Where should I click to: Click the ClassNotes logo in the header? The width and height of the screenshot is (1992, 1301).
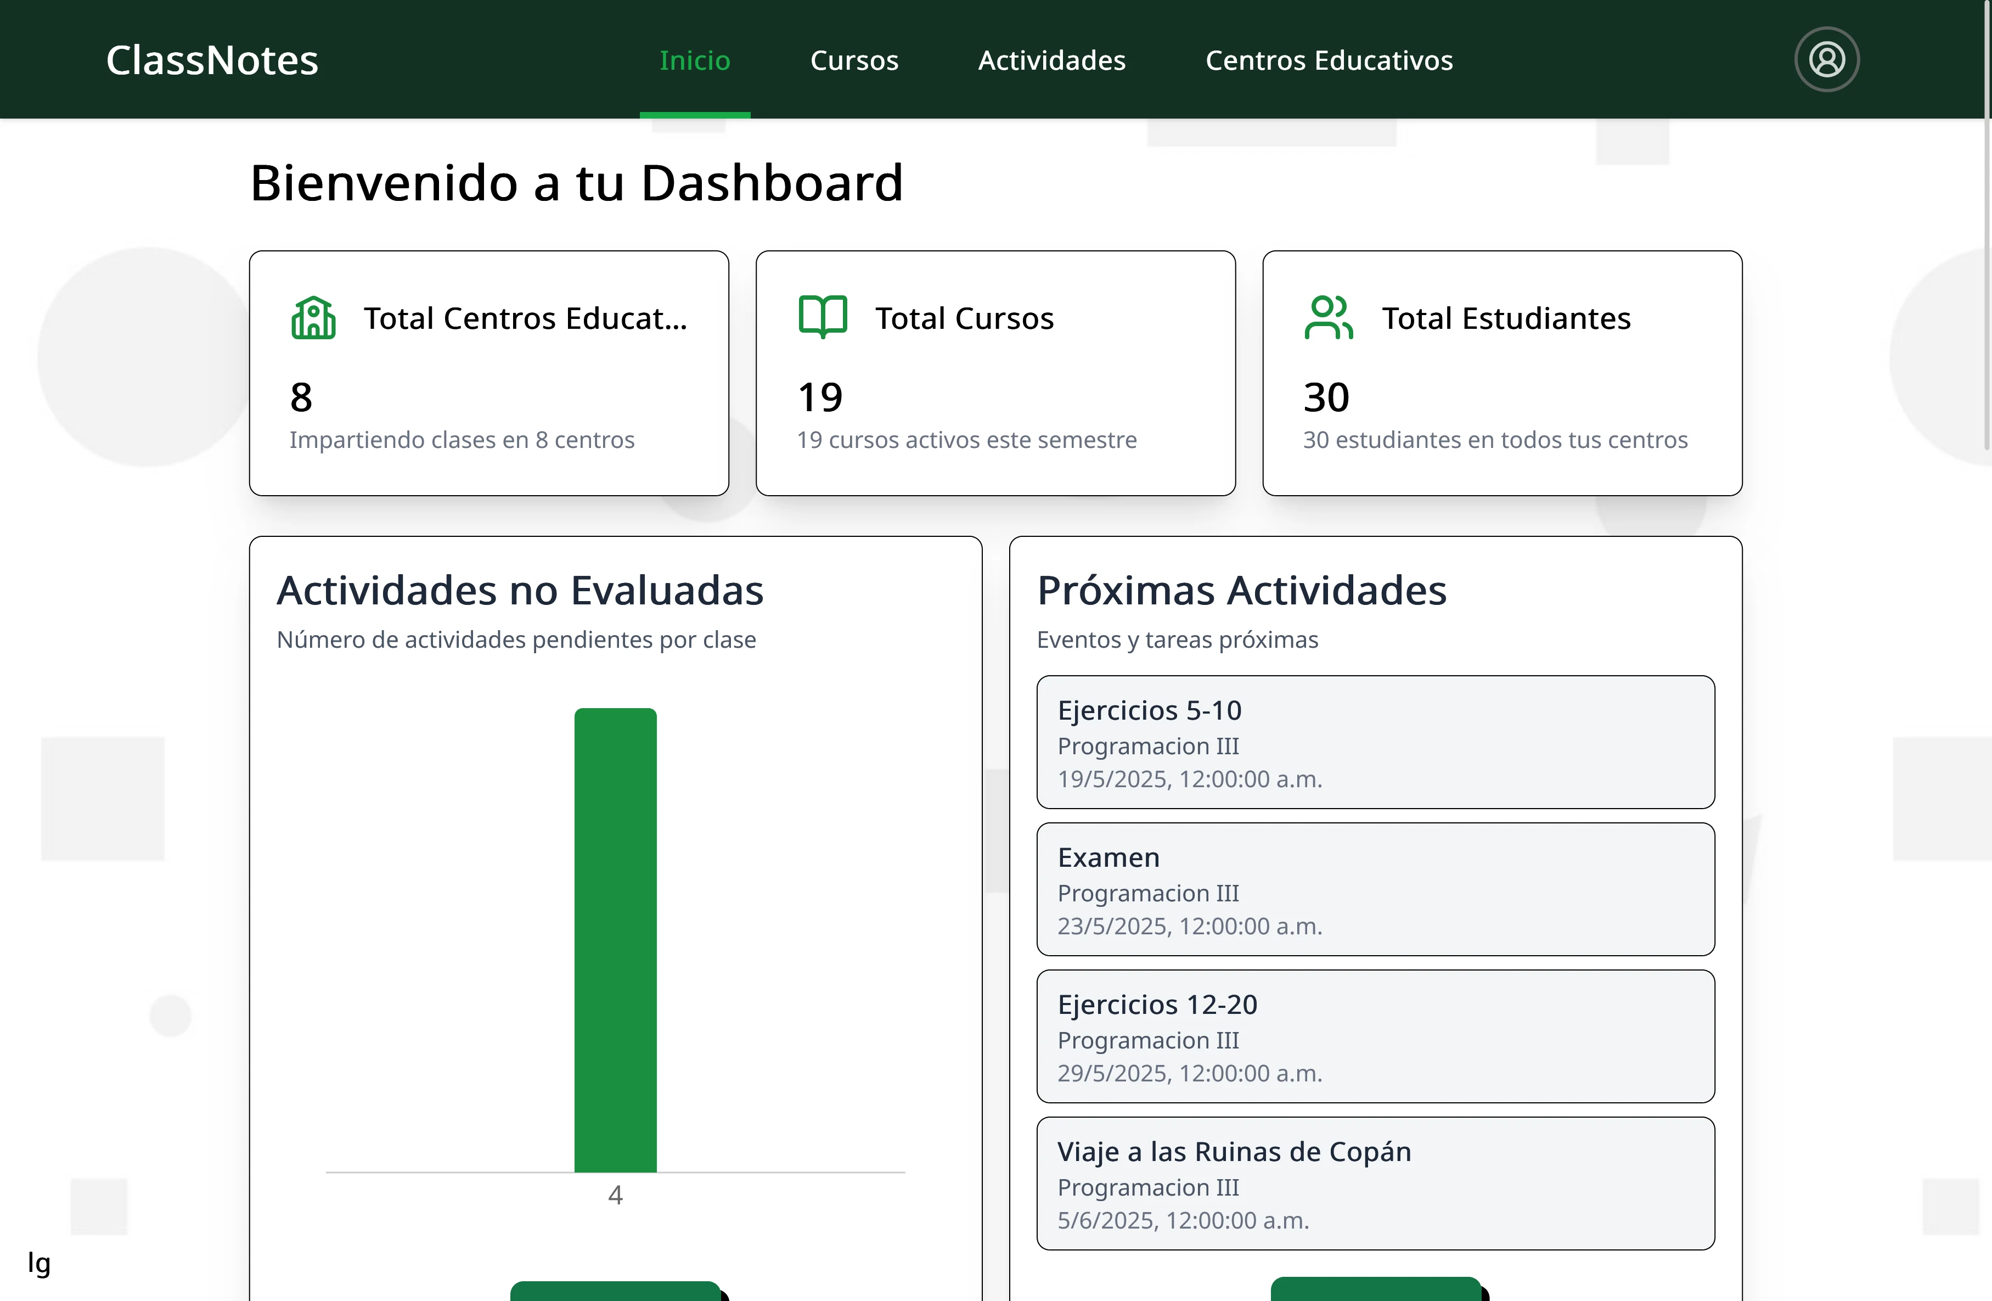click(x=212, y=59)
